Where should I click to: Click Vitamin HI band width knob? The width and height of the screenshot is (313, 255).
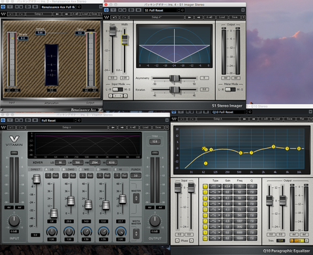pyautogui.click(x=121, y=232)
